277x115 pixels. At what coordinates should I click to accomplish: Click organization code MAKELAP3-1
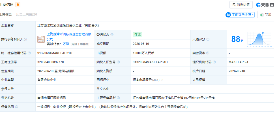pyautogui.click(x=238, y=62)
